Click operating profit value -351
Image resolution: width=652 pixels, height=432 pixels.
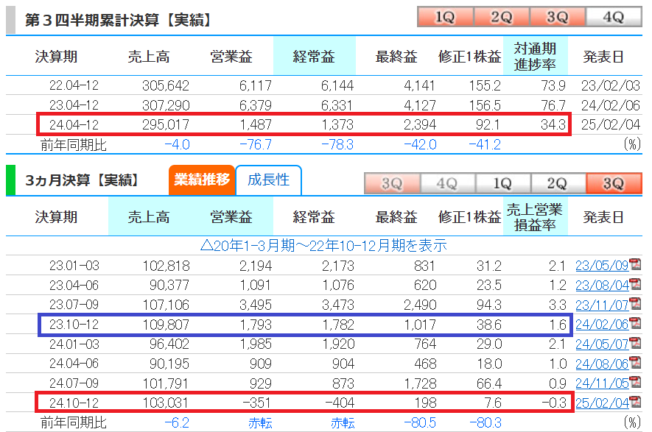(x=256, y=403)
